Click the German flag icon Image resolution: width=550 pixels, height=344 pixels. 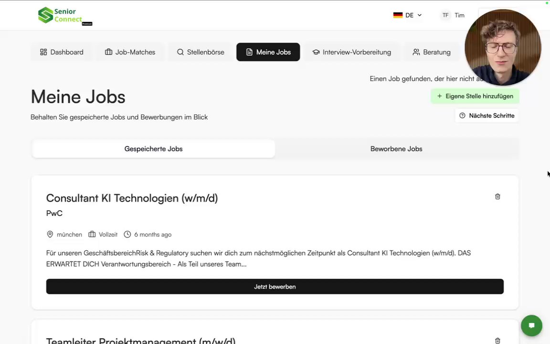[x=398, y=15]
